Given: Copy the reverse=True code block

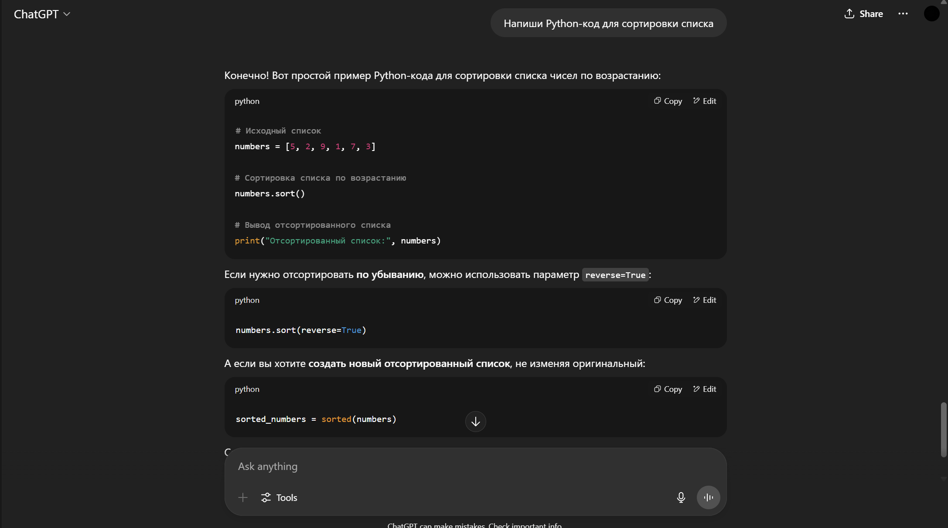Looking at the screenshot, I should click(668, 300).
